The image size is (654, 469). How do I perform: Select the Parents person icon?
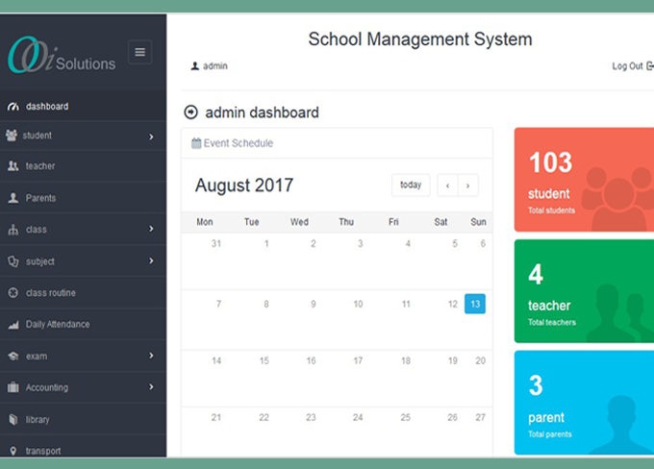[x=13, y=198]
